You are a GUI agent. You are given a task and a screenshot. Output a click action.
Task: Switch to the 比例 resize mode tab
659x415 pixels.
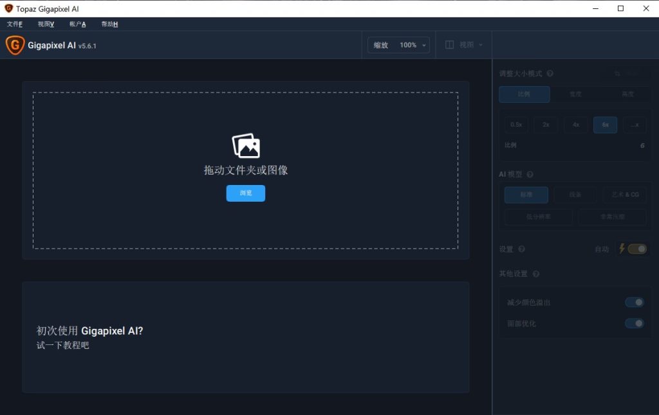click(524, 94)
